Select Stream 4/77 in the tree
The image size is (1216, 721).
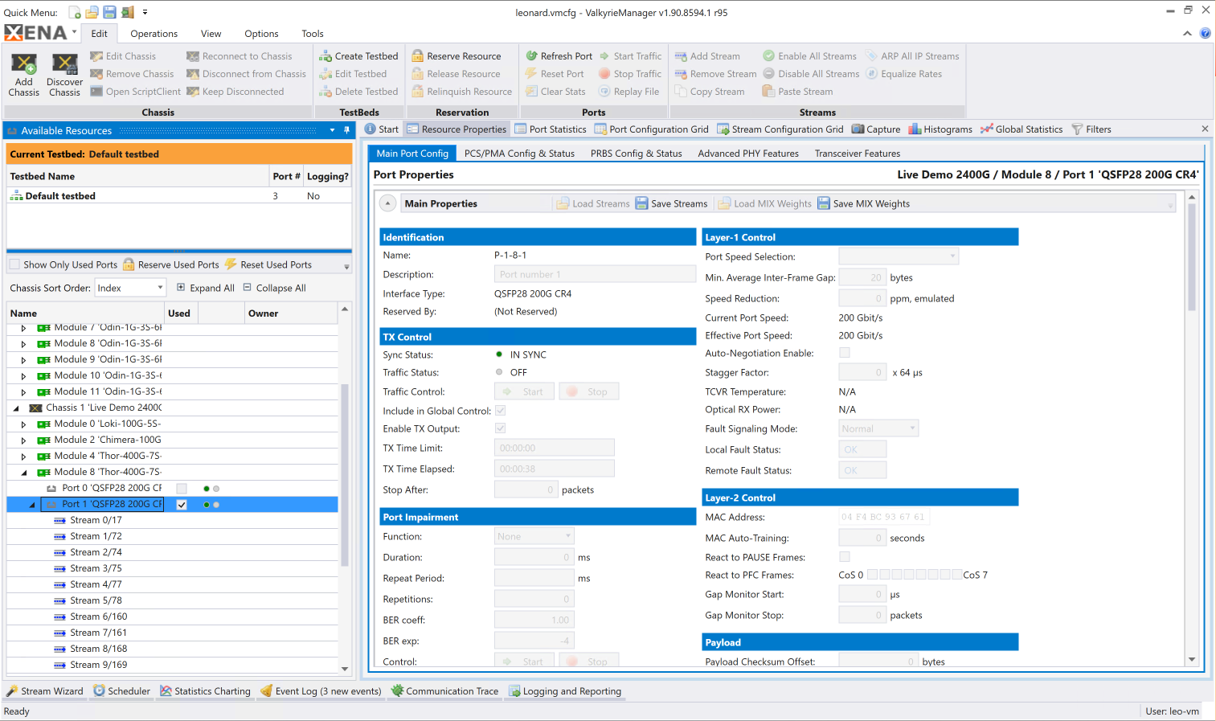(x=96, y=584)
